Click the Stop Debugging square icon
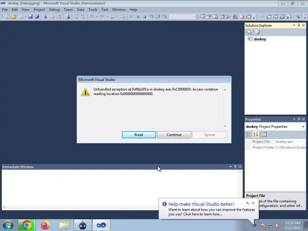Viewport: 308px width, 231px height. click(145, 17)
